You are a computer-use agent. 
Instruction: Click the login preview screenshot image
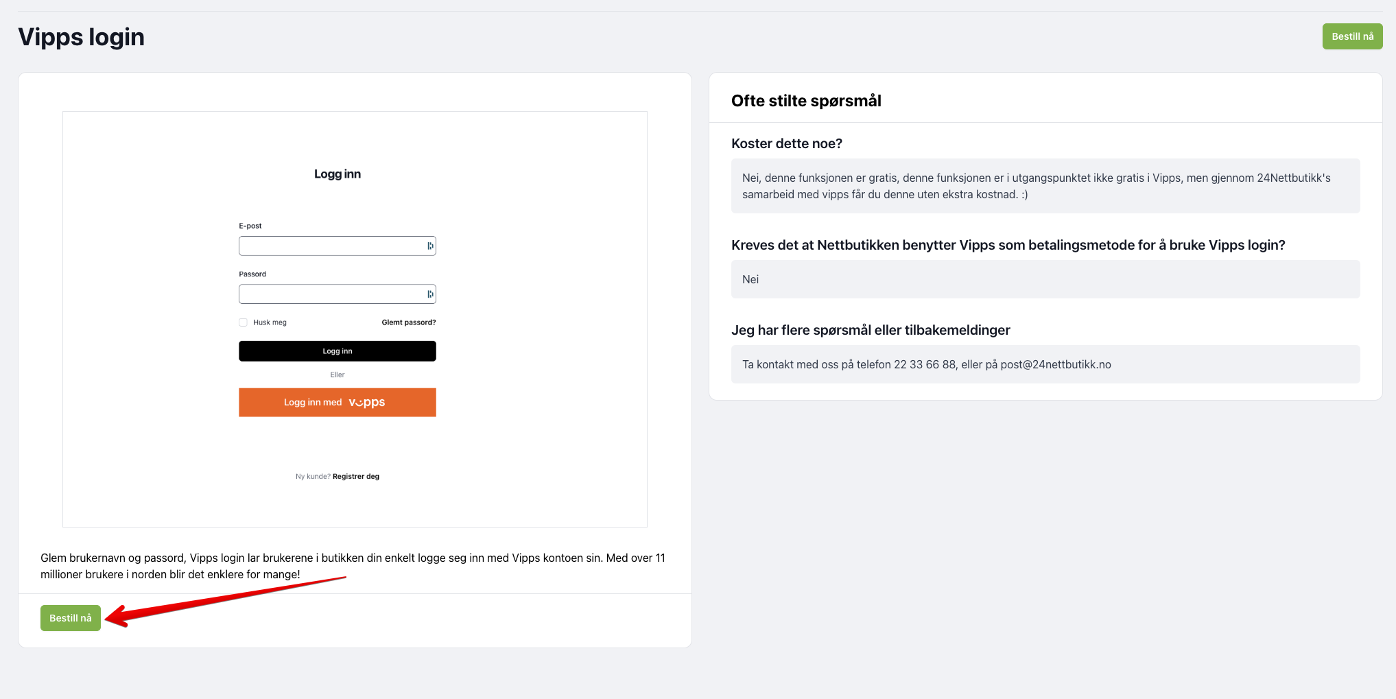click(x=355, y=319)
